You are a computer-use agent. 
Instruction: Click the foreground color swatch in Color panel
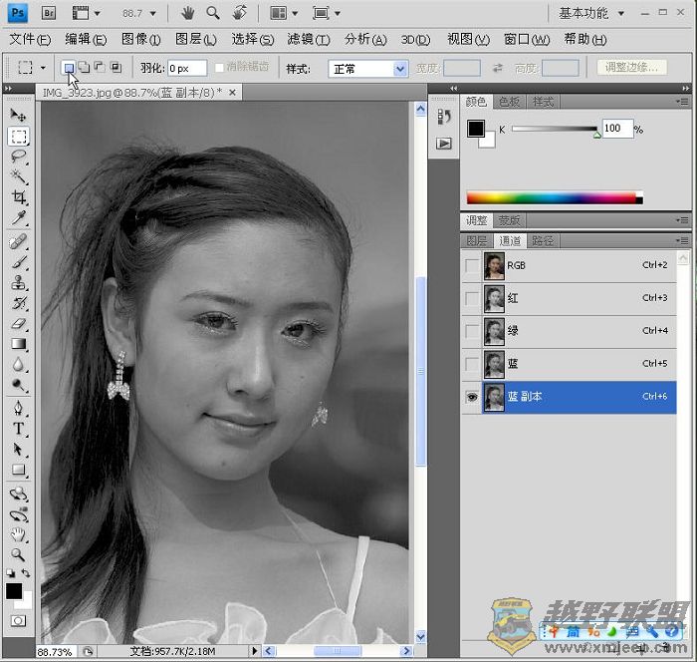[475, 129]
